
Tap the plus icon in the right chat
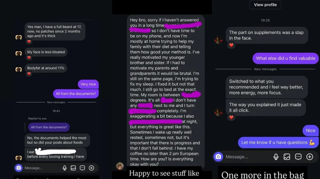(310, 157)
